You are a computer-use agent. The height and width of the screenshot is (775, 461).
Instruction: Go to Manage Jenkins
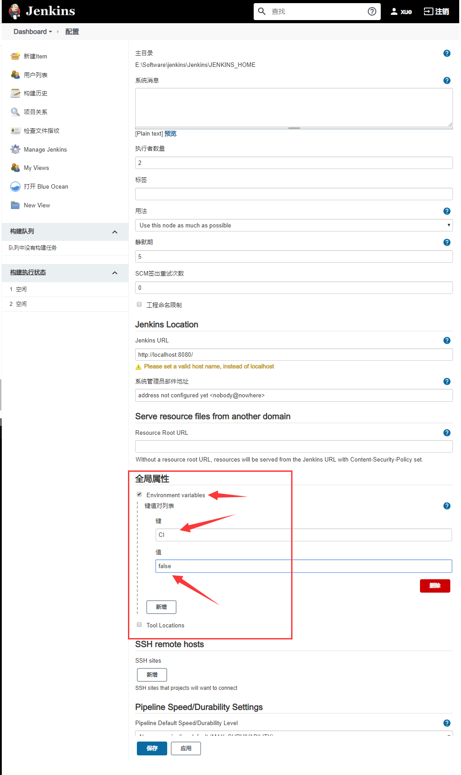coord(45,149)
